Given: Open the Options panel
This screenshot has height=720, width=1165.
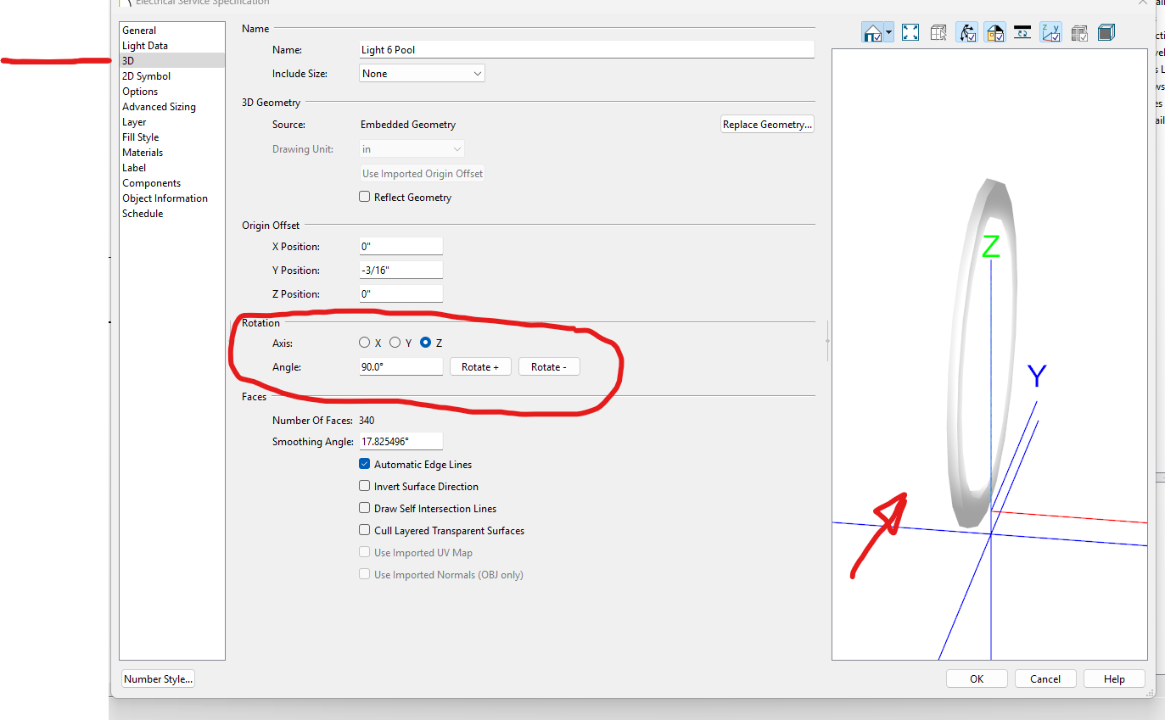Looking at the screenshot, I should 172,92.
